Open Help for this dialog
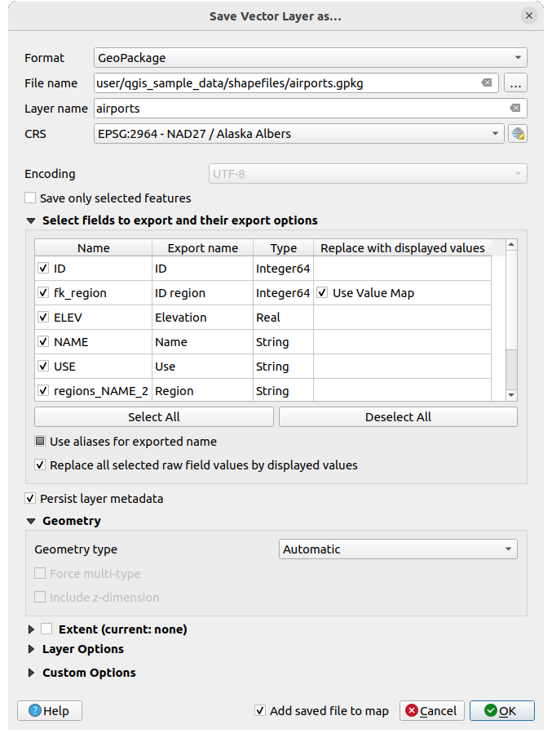This screenshot has height=738, width=552. 50,710
